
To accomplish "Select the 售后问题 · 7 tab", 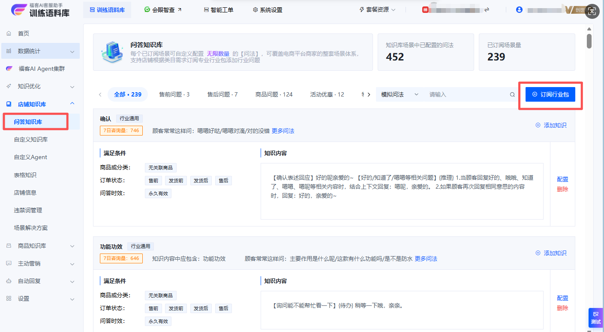I will pos(222,94).
